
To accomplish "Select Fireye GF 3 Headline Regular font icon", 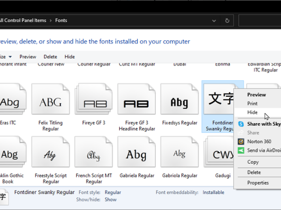I will tap(137, 99).
